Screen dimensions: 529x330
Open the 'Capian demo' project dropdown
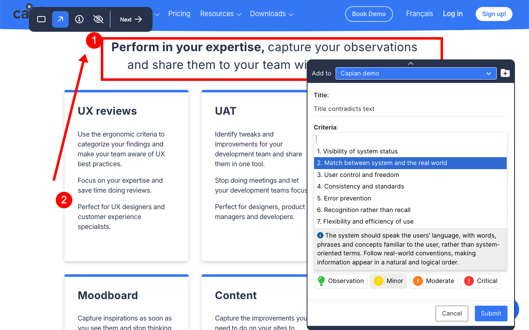pyautogui.click(x=416, y=73)
